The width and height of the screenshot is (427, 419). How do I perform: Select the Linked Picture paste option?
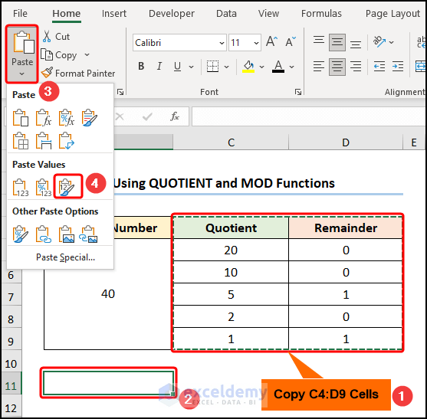(x=88, y=234)
